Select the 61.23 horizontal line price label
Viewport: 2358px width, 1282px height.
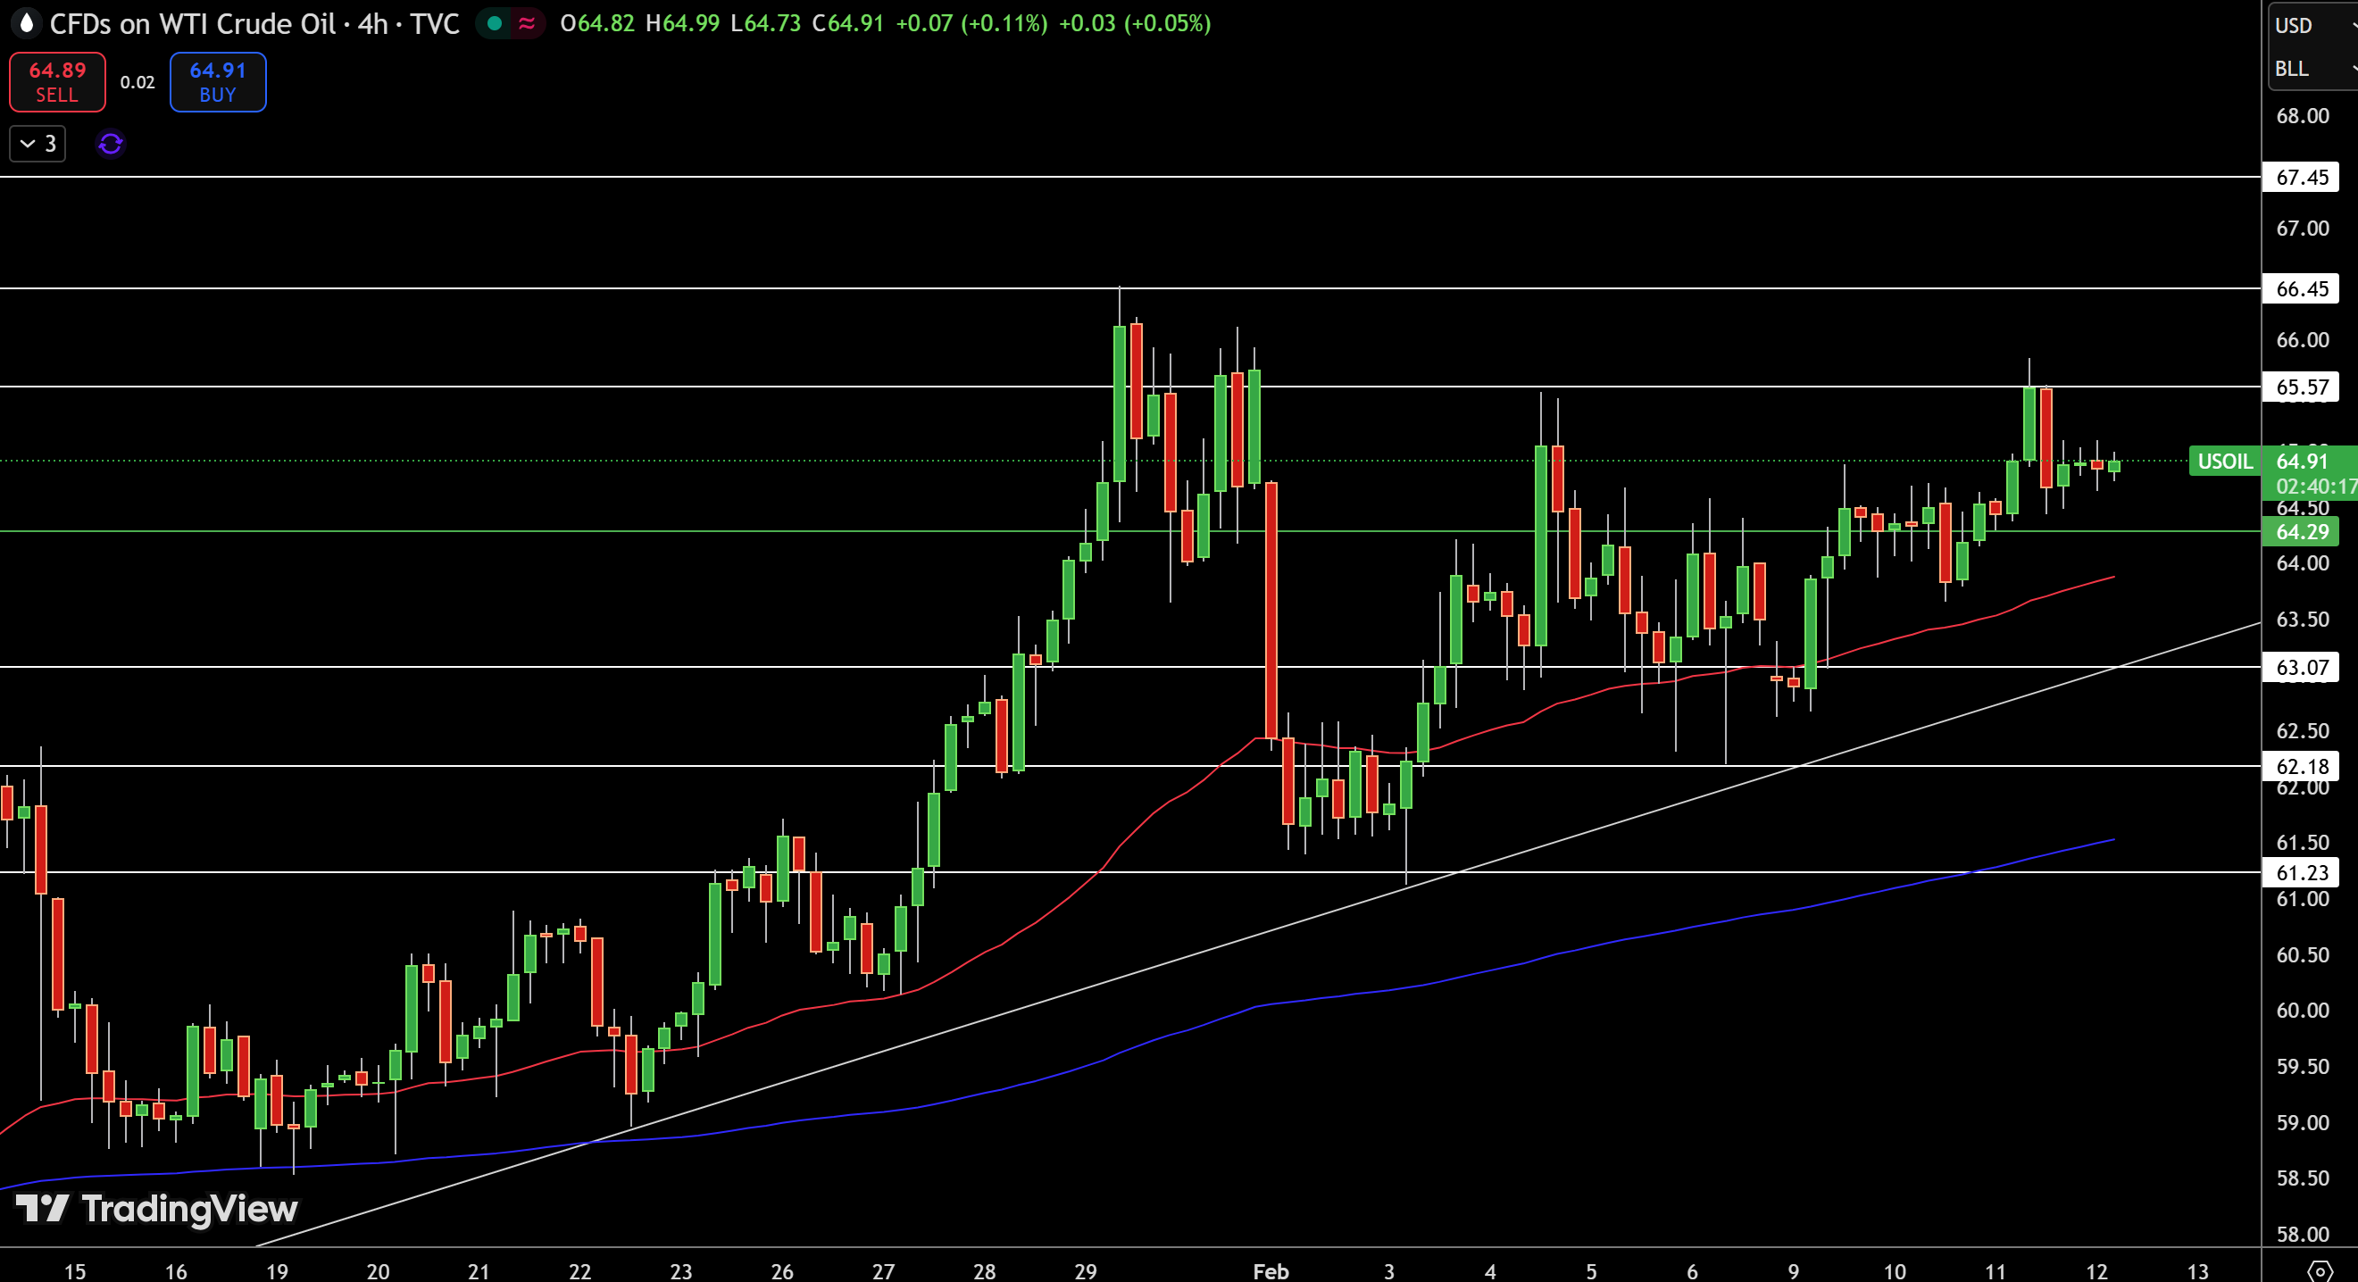pos(2301,872)
